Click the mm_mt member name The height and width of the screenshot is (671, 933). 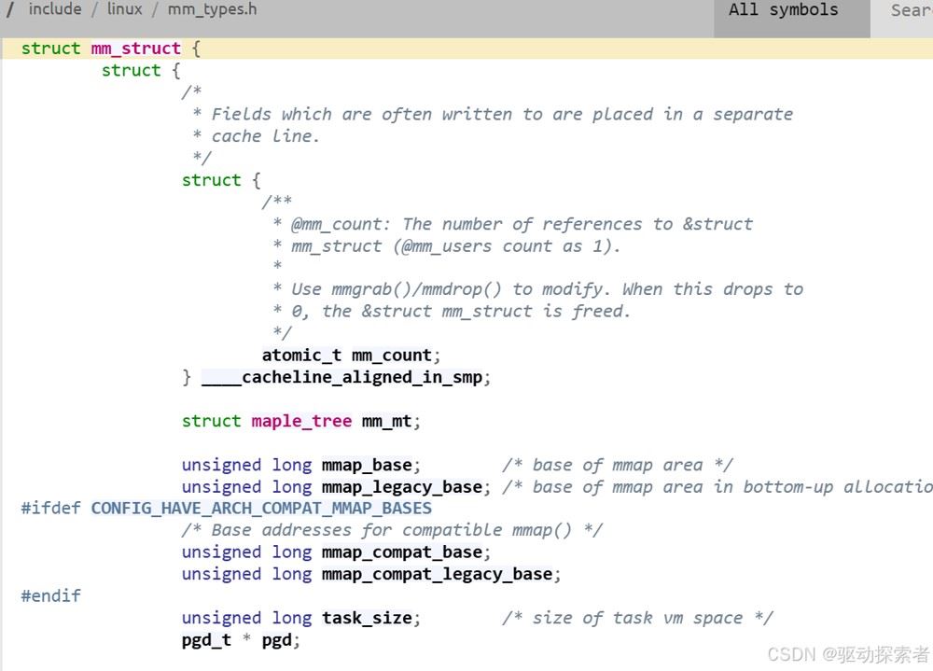tap(386, 422)
